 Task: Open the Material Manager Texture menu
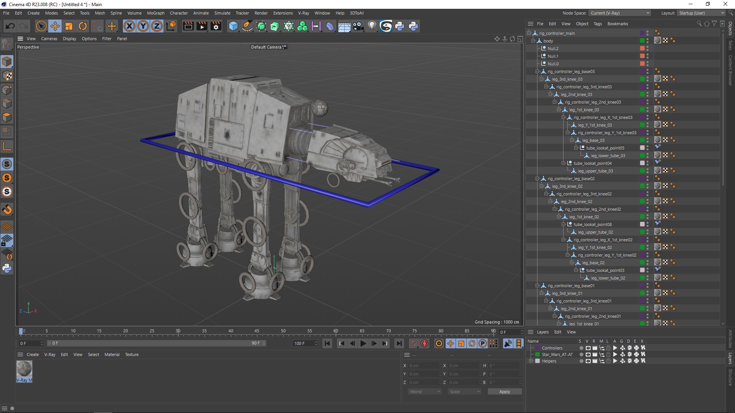[x=132, y=354]
